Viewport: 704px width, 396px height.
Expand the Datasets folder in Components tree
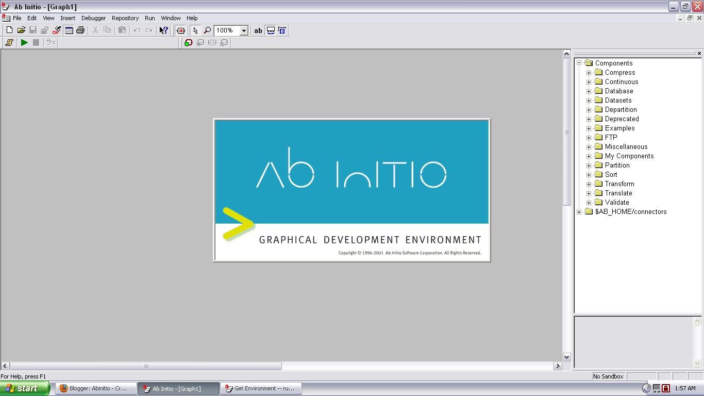[589, 100]
